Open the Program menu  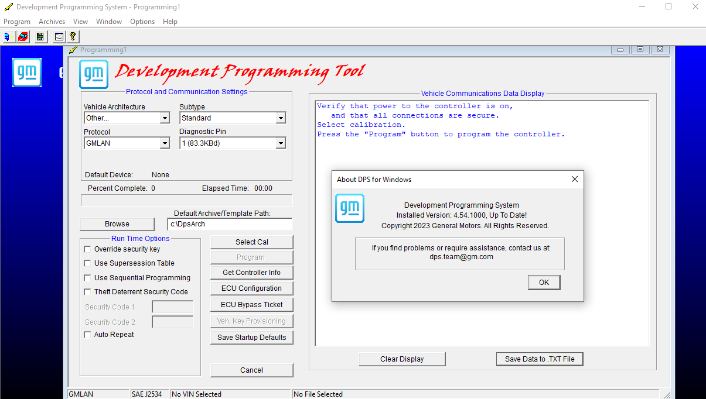(17, 22)
